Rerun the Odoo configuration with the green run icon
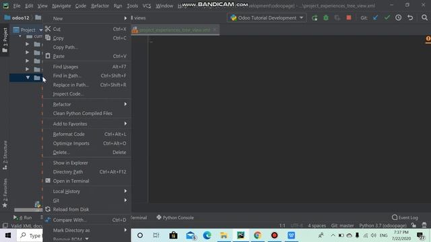This screenshot has height=242, width=431. coord(314,18)
